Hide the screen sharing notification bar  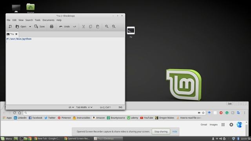point(175,132)
